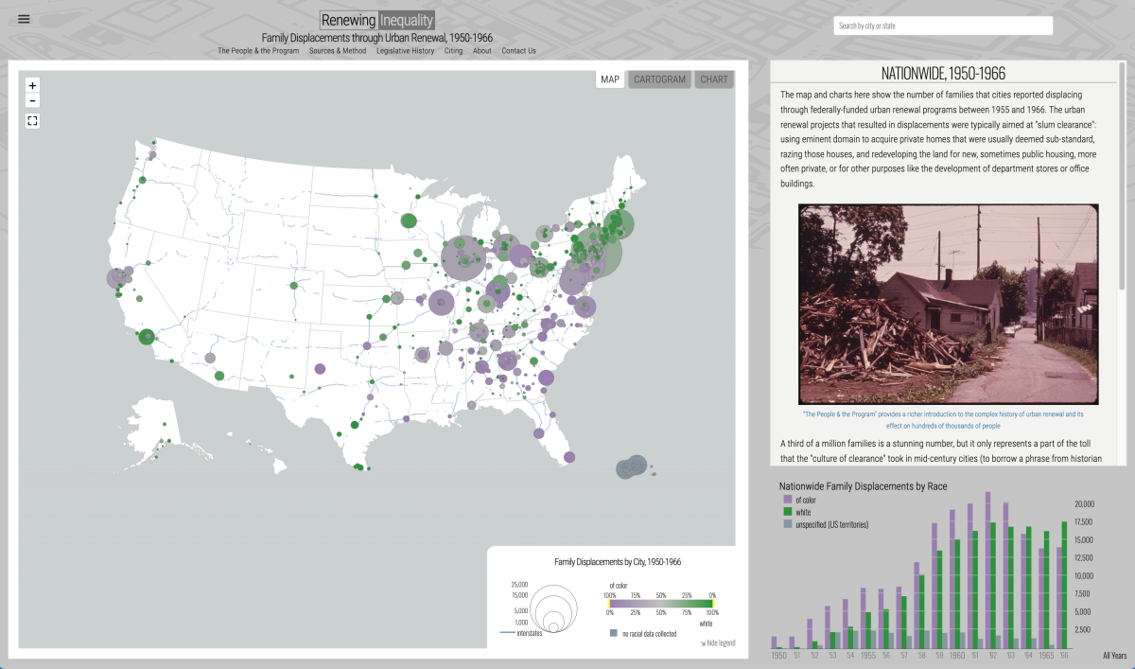Click the race percentage color gradient bar
Image resolution: width=1135 pixels, height=669 pixels.
coord(661,603)
